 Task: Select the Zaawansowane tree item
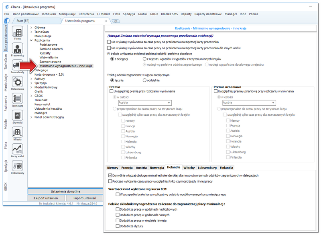click(x=50, y=62)
